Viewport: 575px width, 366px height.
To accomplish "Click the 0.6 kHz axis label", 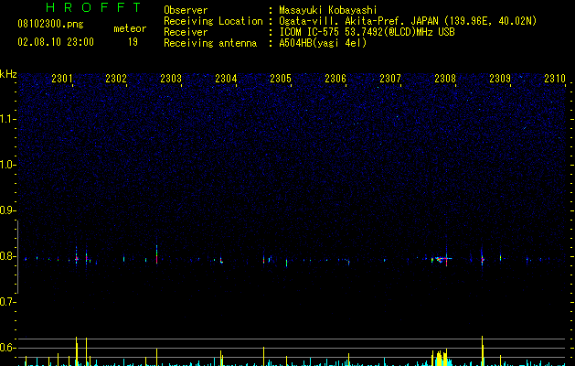I will pyautogui.click(x=7, y=348).
